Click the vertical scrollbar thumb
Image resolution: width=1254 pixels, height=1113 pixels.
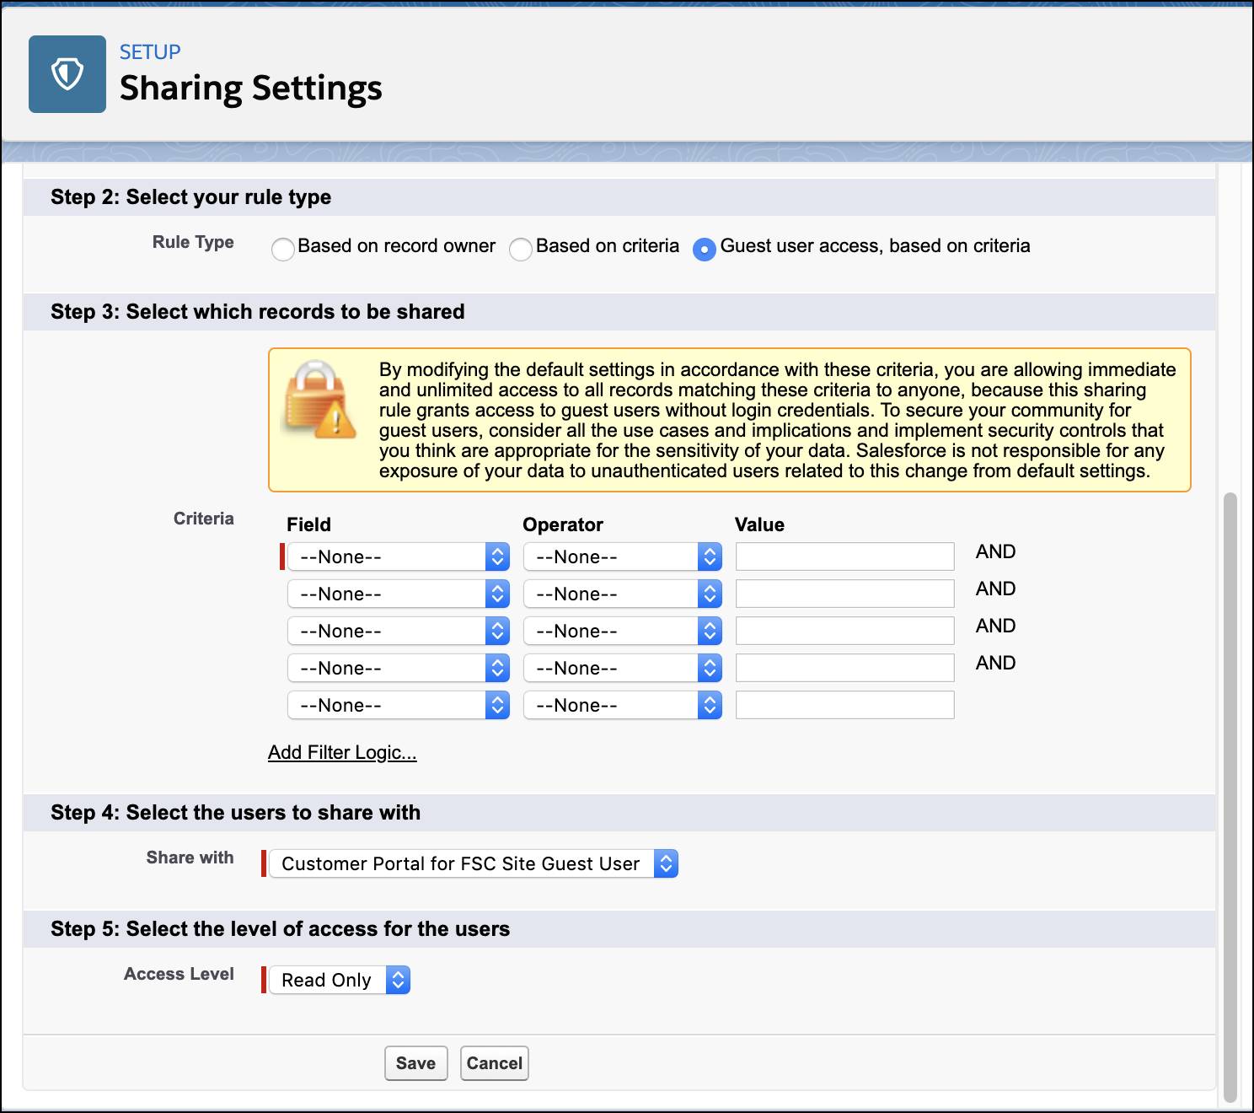point(1230,797)
